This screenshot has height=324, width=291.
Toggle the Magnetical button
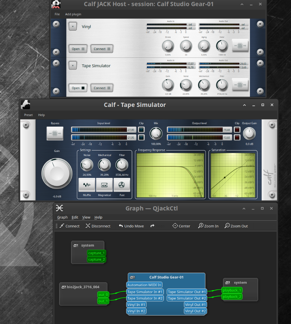104,185
